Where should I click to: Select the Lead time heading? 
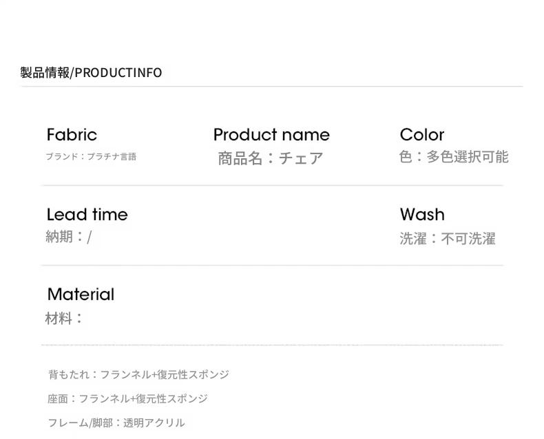click(x=87, y=215)
